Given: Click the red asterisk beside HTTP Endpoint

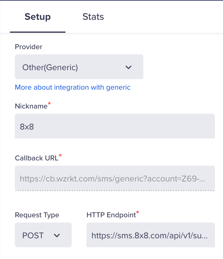Looking at the screenshot, I should pyautogui.click(x=138, y=213).
